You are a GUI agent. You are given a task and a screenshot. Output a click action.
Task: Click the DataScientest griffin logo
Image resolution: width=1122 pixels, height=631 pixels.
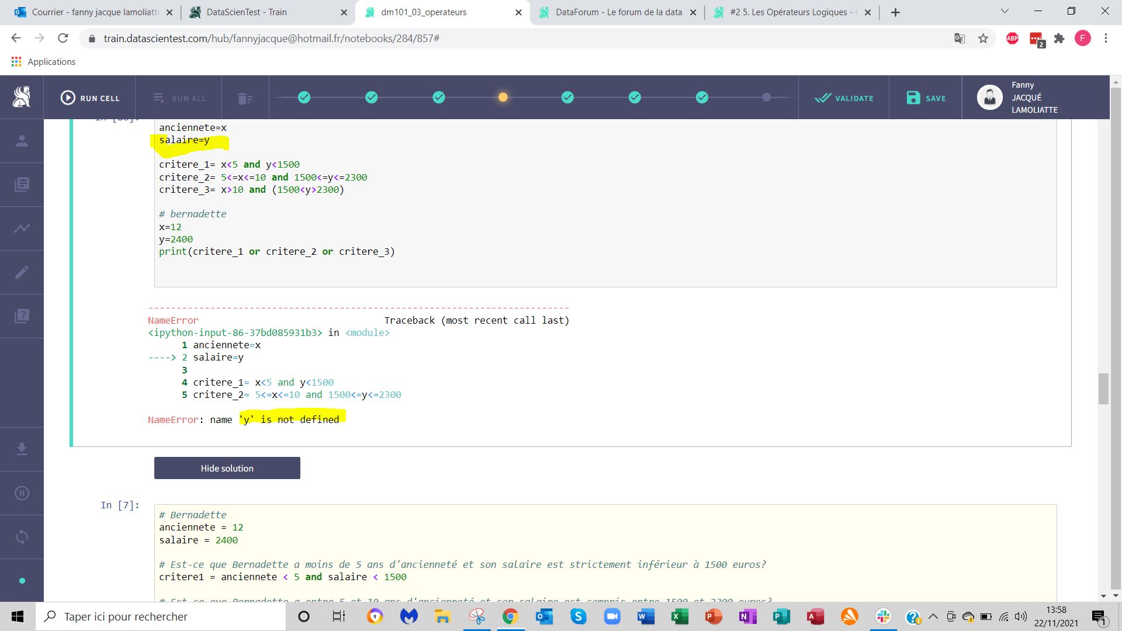(x=22, y=97)
